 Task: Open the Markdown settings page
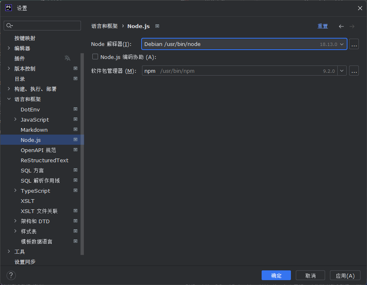tap(34, 130)
